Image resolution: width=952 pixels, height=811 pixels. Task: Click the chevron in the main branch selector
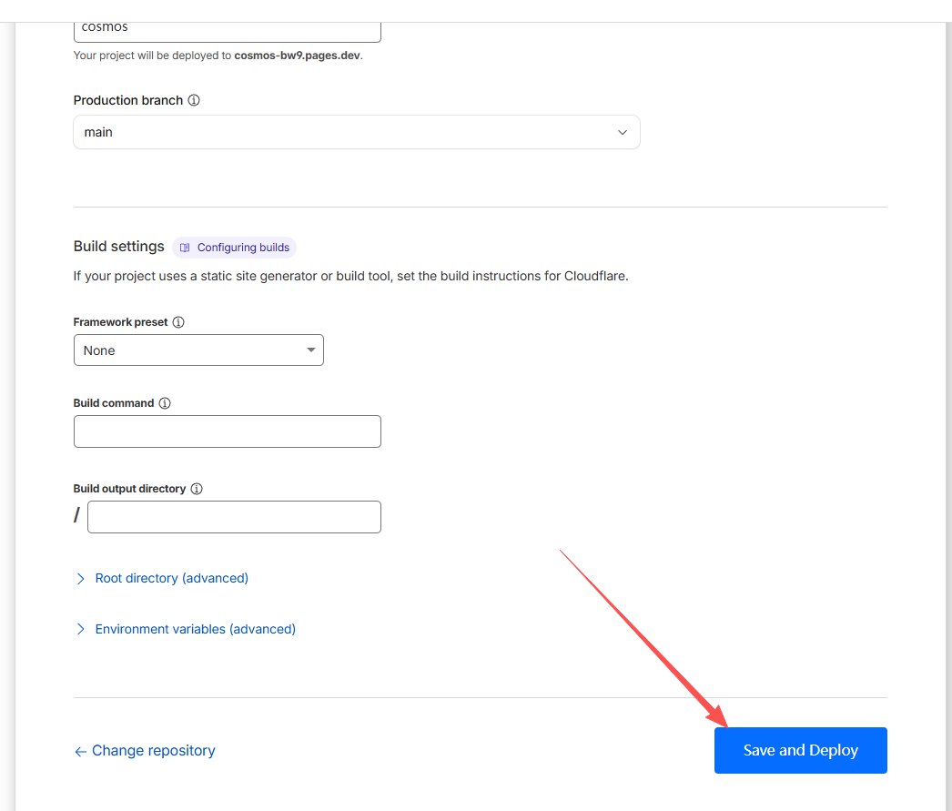coord(623,132)
